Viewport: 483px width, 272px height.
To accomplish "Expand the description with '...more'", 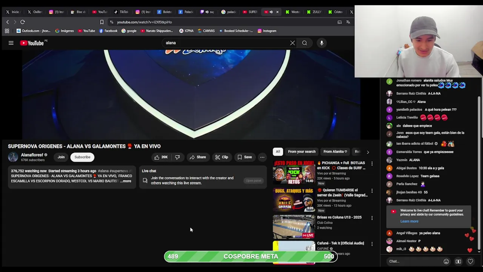I will pyautogui.click(x=126, y=181).
